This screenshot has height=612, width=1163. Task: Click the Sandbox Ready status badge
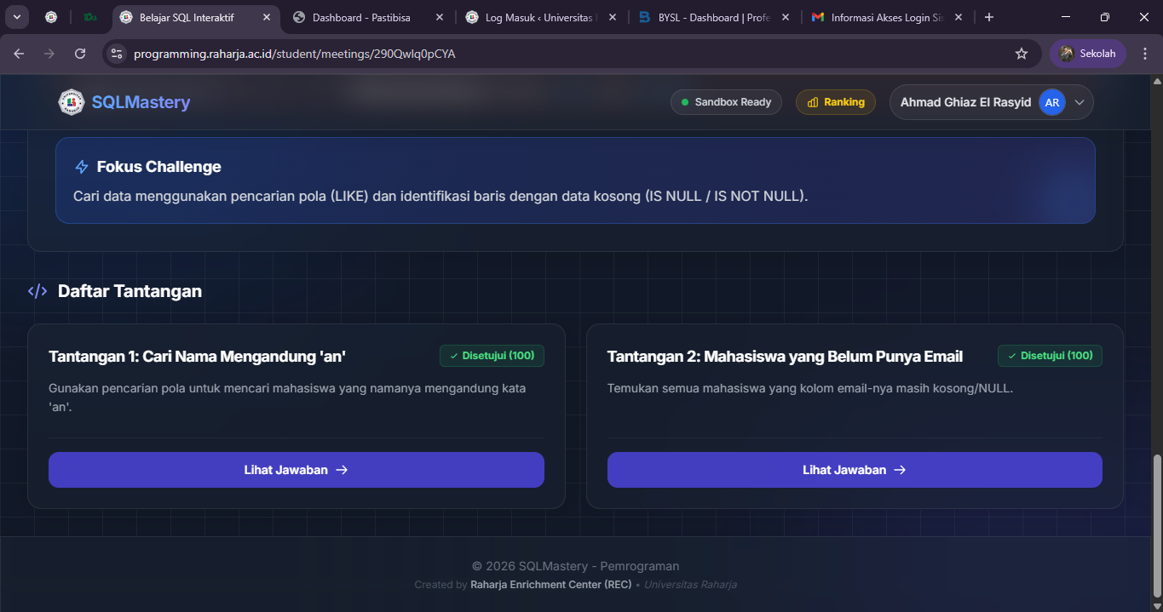click(x=726, y=102)
